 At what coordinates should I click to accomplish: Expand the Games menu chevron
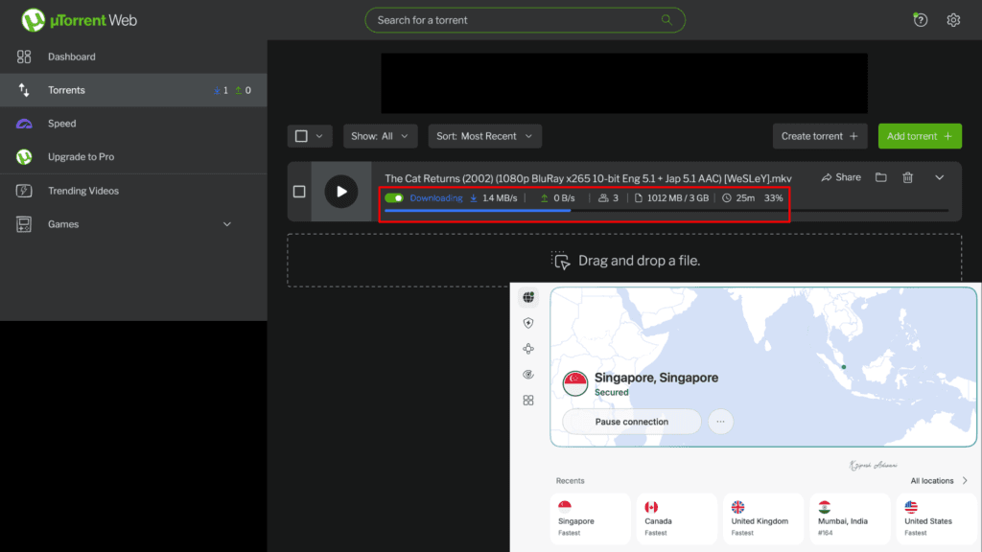tap(226, 224)
